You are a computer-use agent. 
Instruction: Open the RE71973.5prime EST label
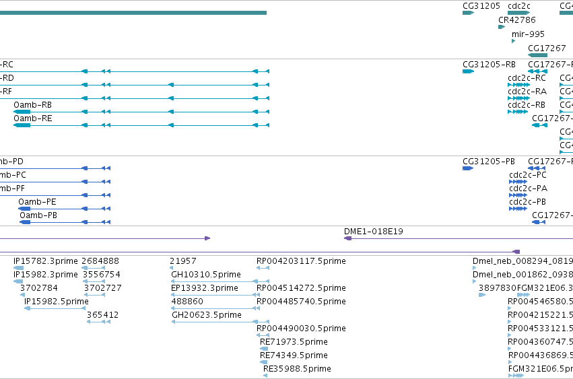point(294,342)
